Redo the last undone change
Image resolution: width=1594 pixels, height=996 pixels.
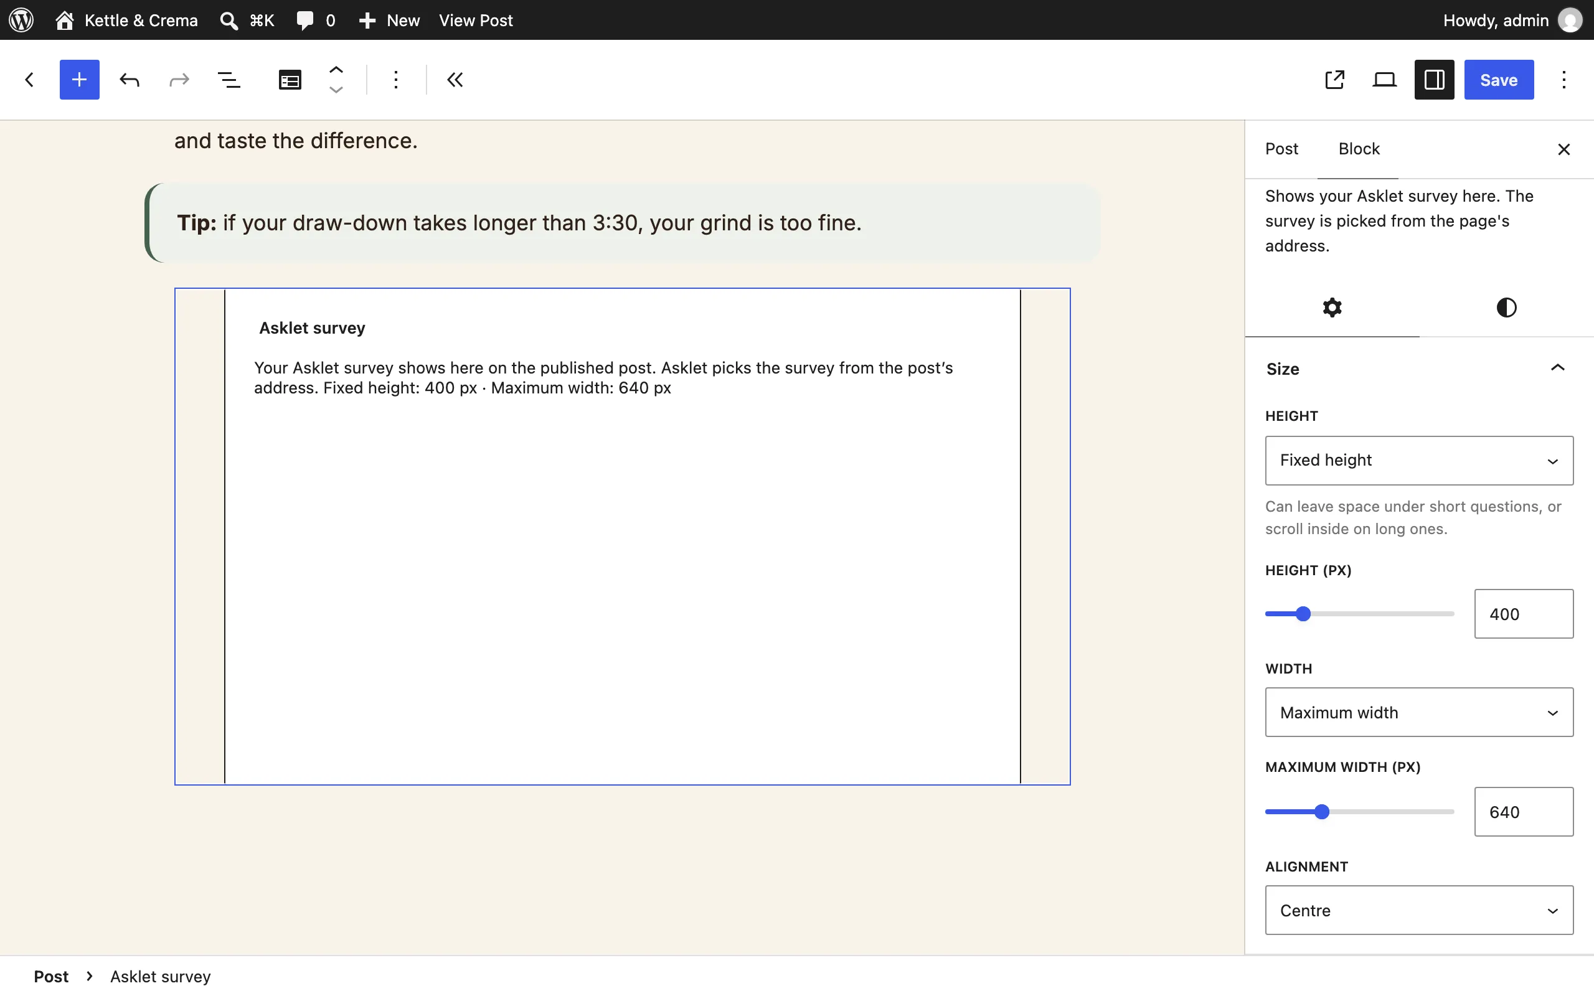tap(179, 80)
